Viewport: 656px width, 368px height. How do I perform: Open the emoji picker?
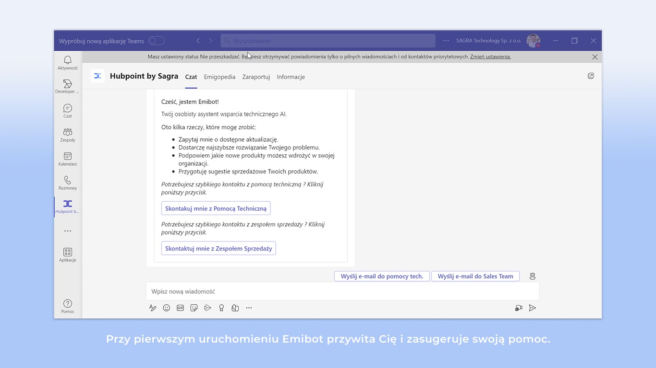[x=167, y=308]
